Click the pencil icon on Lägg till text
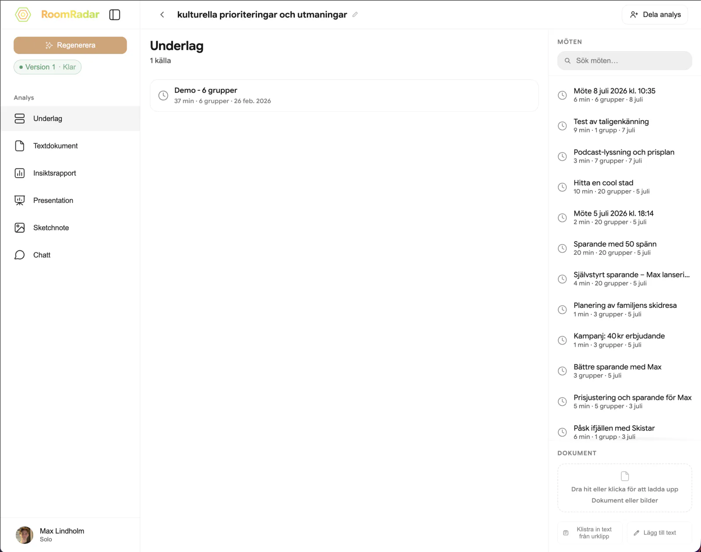The width and height of the screenshot is (701, 552). [x=636, y=533]
